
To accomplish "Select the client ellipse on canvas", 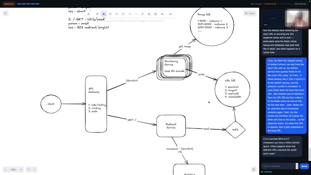I will tap(51, 104).
